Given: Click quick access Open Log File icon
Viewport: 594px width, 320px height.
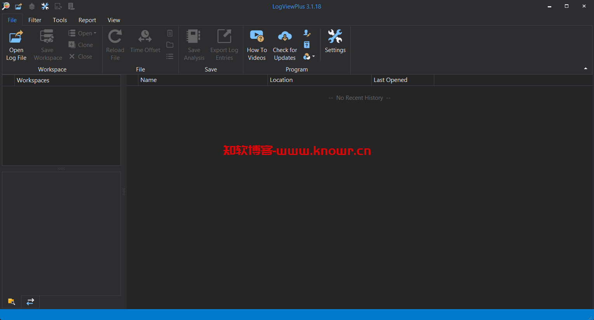Looking at the screenshot, I should coord(19,6).
